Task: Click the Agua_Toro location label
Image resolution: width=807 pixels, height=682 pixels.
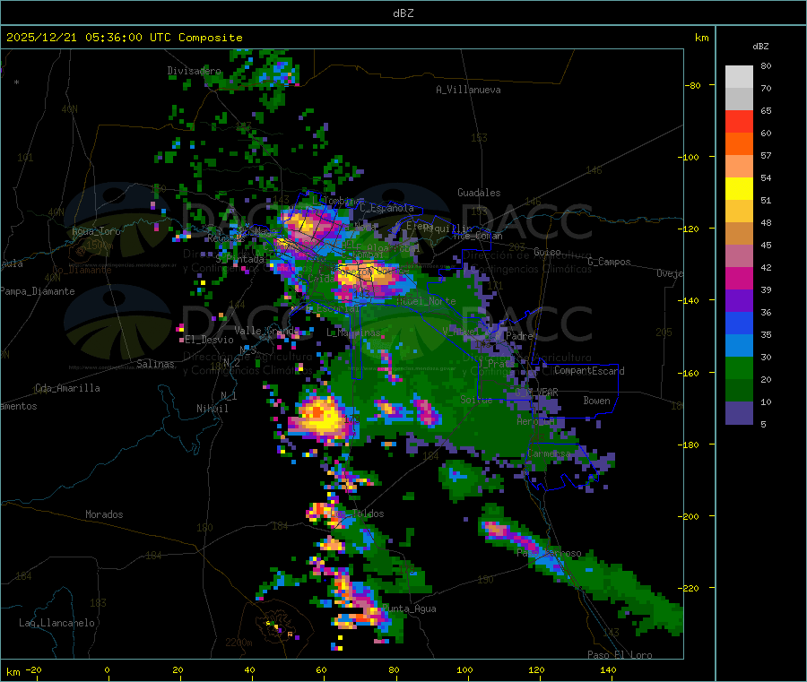Action: tap(96, 231)
